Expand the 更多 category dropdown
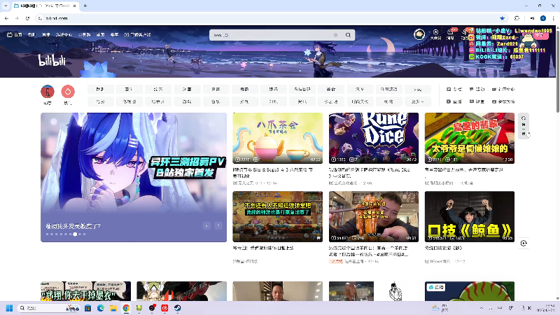The image size is (560, 315). (417, 101)
